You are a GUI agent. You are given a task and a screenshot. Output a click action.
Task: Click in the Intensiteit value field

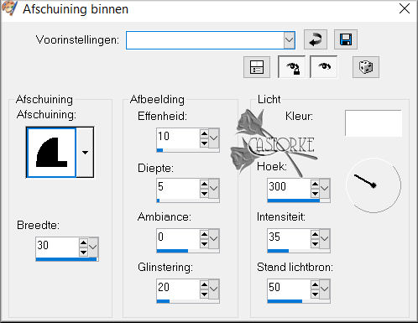[x=289, y=237]
